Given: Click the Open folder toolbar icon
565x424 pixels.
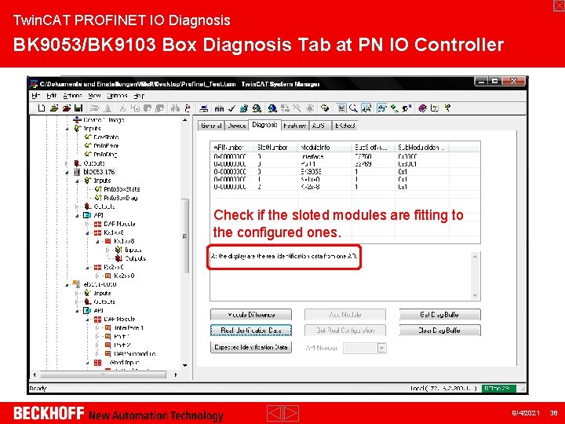Looking at the screenshot, I should coord(54,108).
